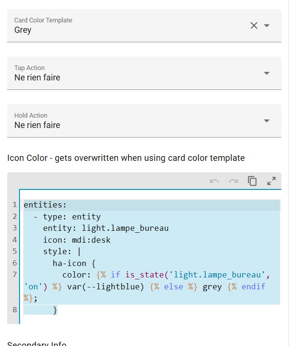Viewport: 289px width, 346px height.
Task: Click the redo icon in code editor
Action: pos(233,181)
